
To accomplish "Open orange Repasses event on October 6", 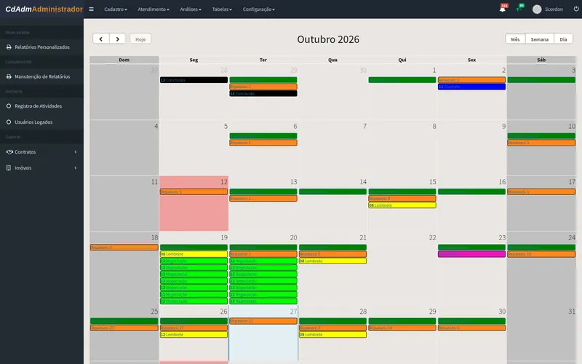I will point(263,143).
